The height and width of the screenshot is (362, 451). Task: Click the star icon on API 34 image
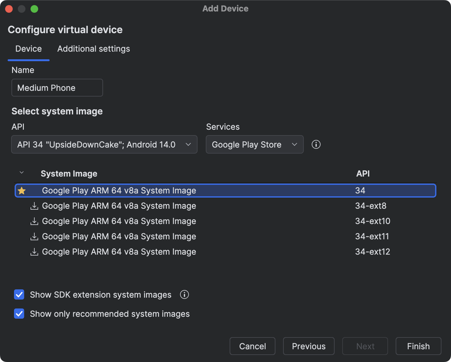(22, 191)
